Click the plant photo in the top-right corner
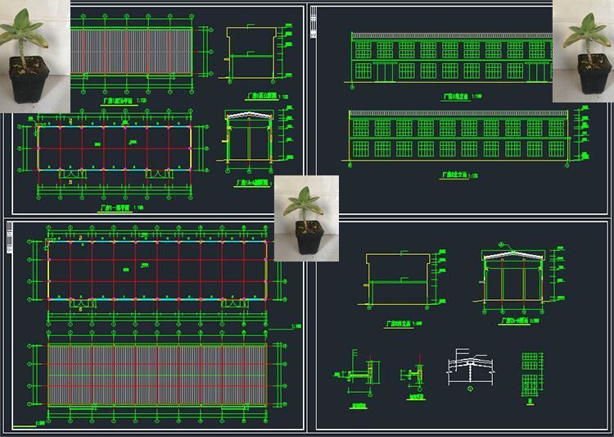 pos(583,51)
